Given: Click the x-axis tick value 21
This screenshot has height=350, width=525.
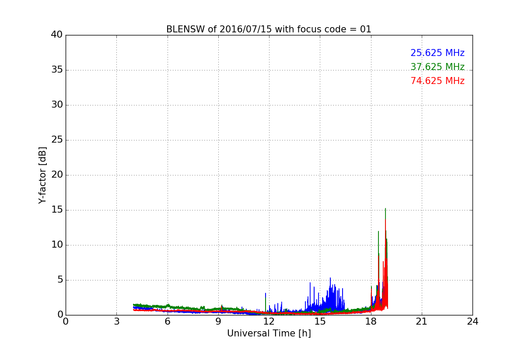Looking at the screenshot, I should 422,322.
